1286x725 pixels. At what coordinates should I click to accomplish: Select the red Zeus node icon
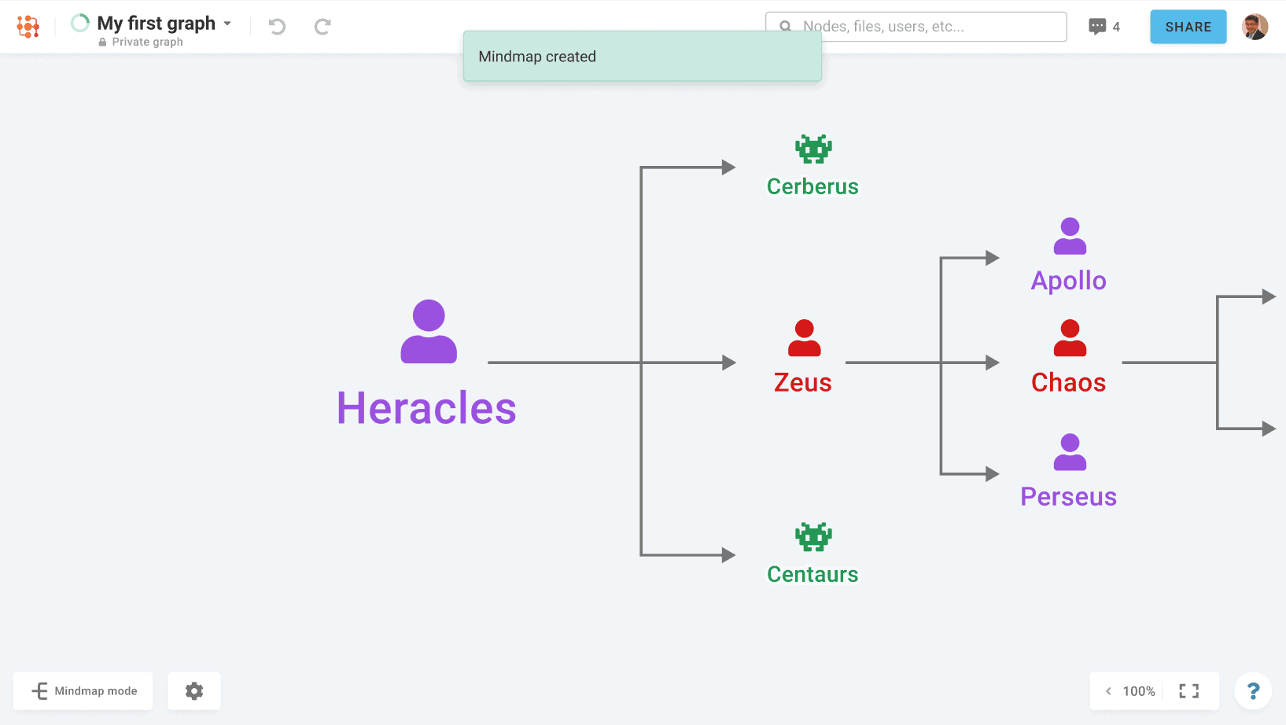[x=804, y=338]
